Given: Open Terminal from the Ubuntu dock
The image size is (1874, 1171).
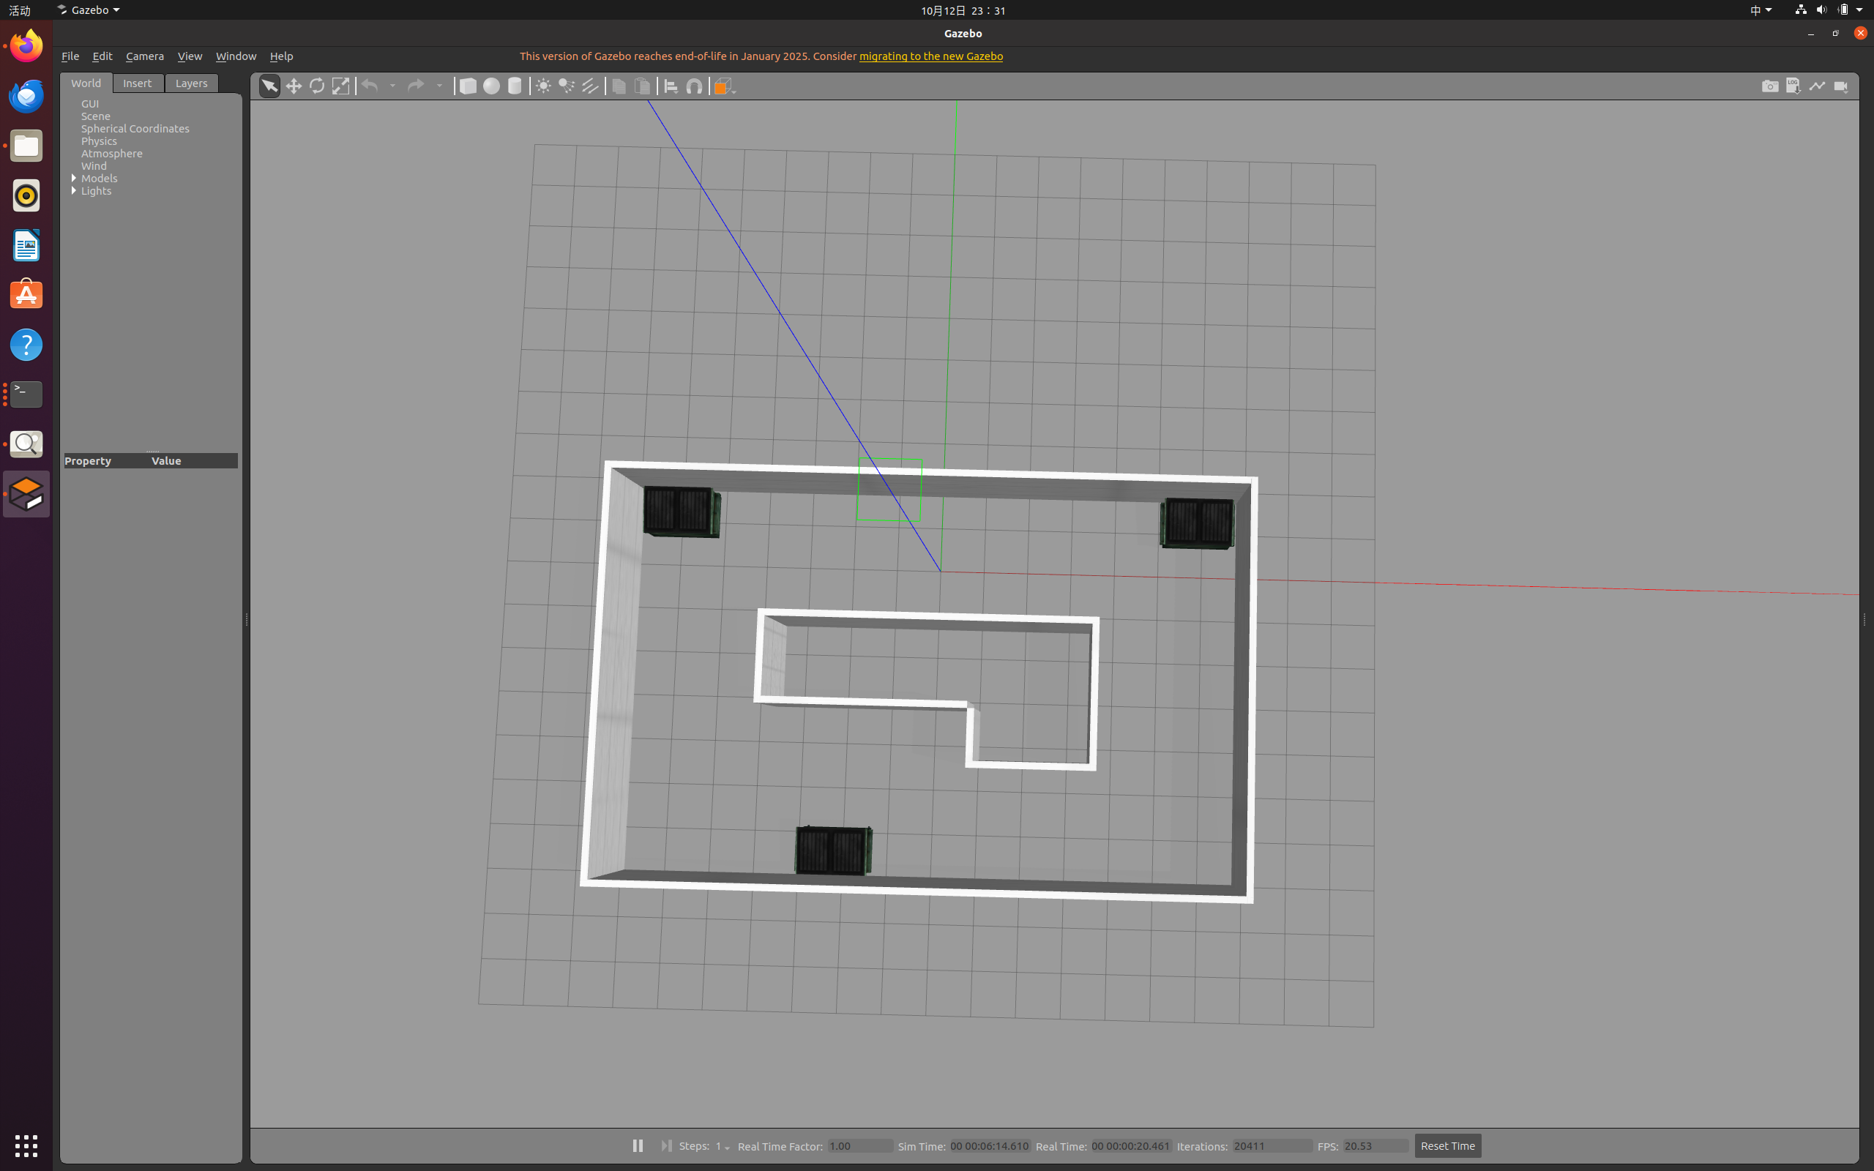Looking at the screenshot, I should click(26, 394).
